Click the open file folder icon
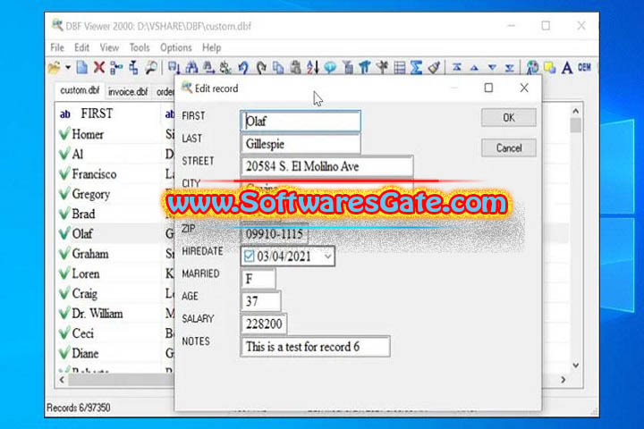644x429 pixels. tap(54, 67)
